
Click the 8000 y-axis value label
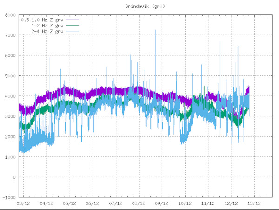click(x=10, y=15)
